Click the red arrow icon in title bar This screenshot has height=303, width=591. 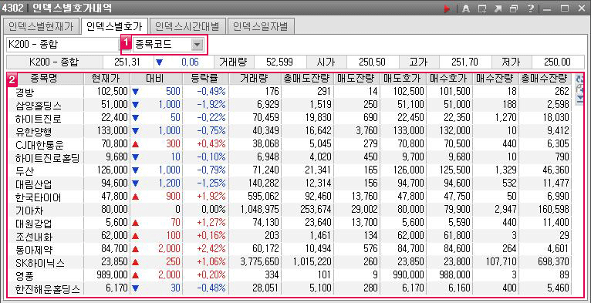click(447, 8)
